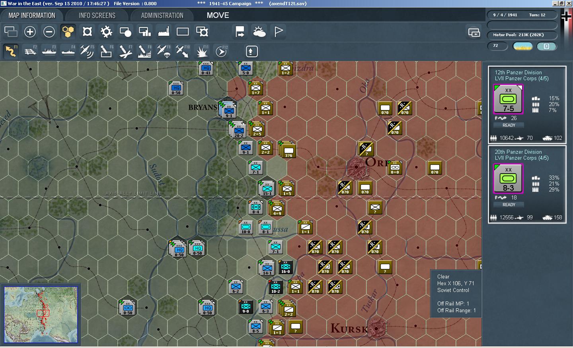This screenshot has width=573, height=348.
Task: Click the minimap overview thumbnail
Action: 41,315
